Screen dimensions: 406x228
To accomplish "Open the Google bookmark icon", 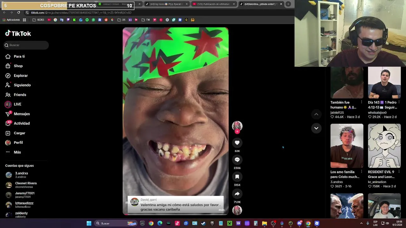I will (55, 20).
